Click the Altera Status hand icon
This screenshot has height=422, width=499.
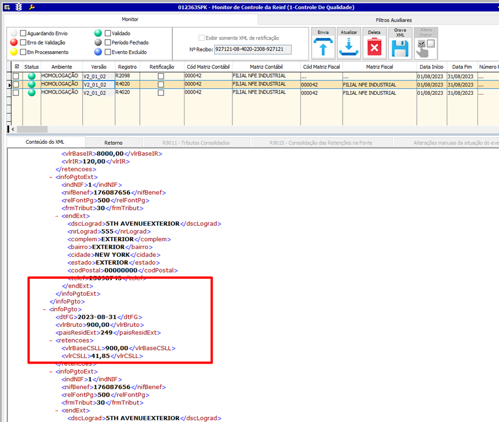click(x=426, y=44)
